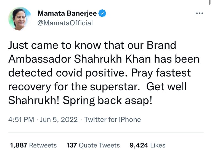Image resolution: width=212 pixels, height=157 pixels.
Task: Click "Shahrukh Khan" in the tweet text
Action: (120, 59)
